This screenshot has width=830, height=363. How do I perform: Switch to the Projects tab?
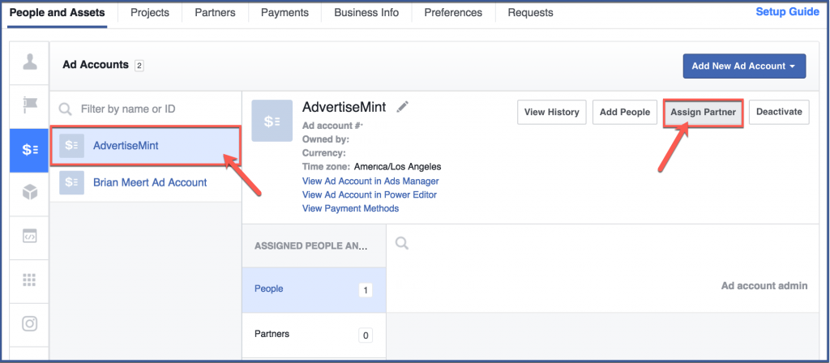click(150, 13)
